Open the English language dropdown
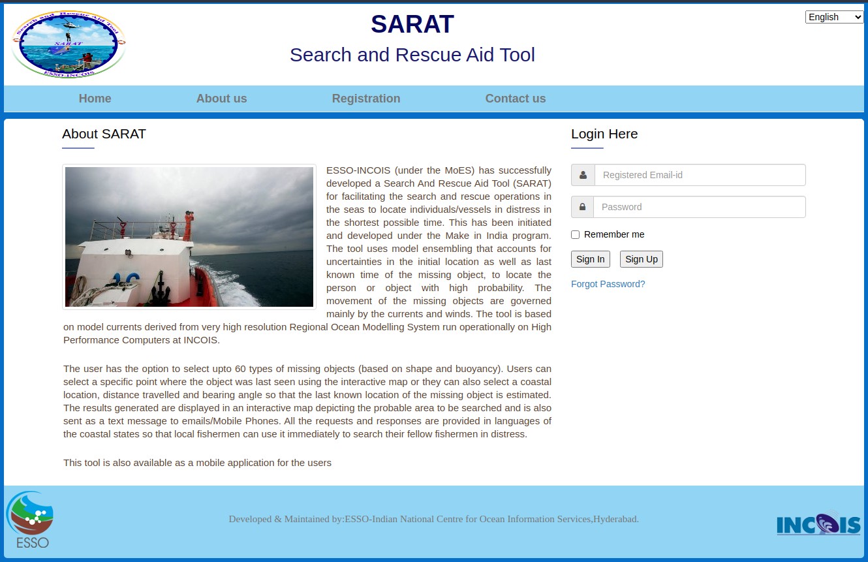 833,17
